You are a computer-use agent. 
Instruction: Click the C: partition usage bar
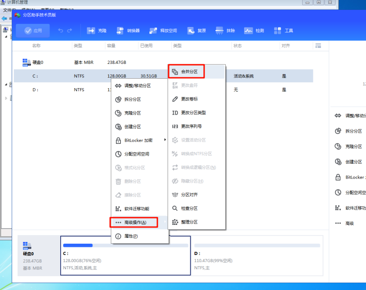point(125,245)
